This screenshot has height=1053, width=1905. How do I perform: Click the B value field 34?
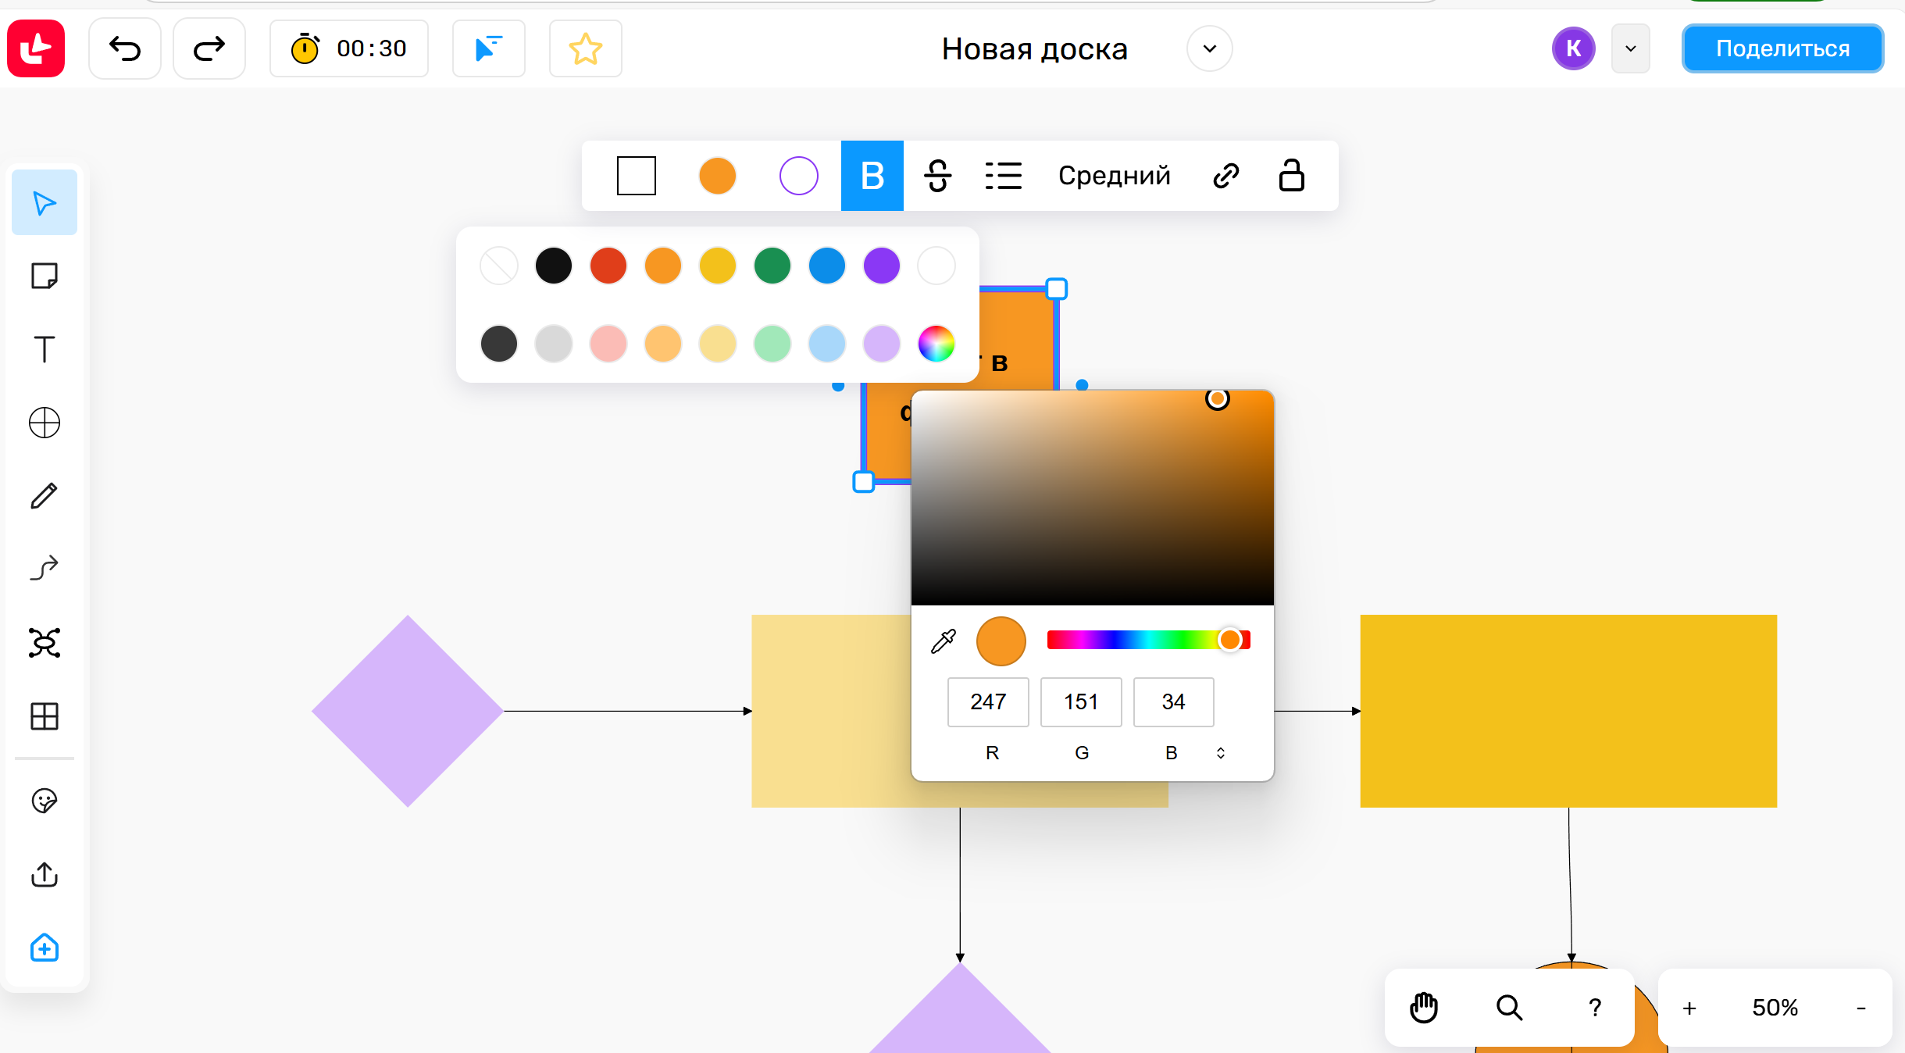[x=1173, y=702]
